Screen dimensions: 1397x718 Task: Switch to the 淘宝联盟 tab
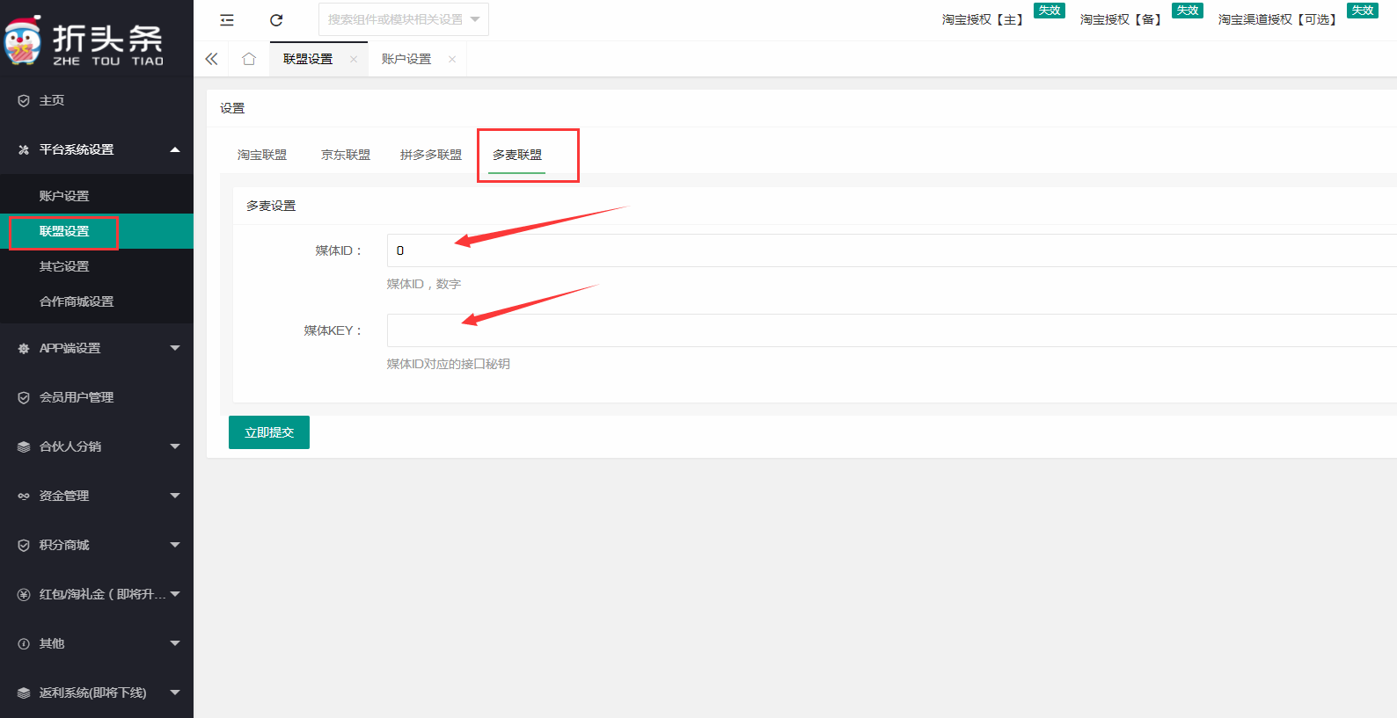(262, 155)
